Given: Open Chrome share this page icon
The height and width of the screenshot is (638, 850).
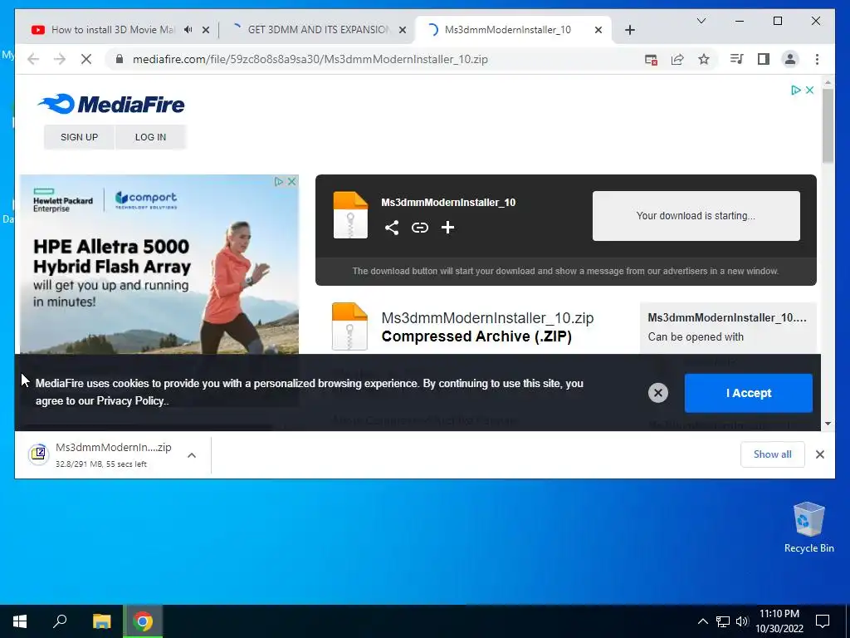Looking at the screenshot, I should tap(677, 59).
